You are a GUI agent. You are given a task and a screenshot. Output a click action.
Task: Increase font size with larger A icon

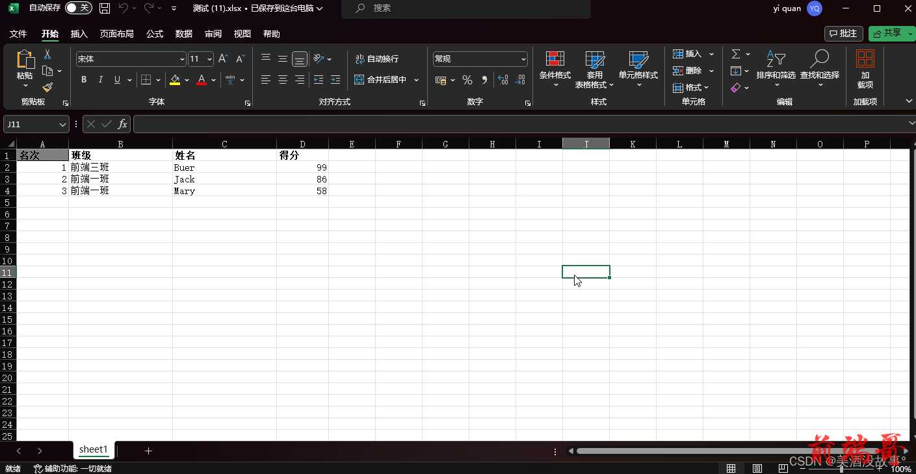(x=223, y=59)
